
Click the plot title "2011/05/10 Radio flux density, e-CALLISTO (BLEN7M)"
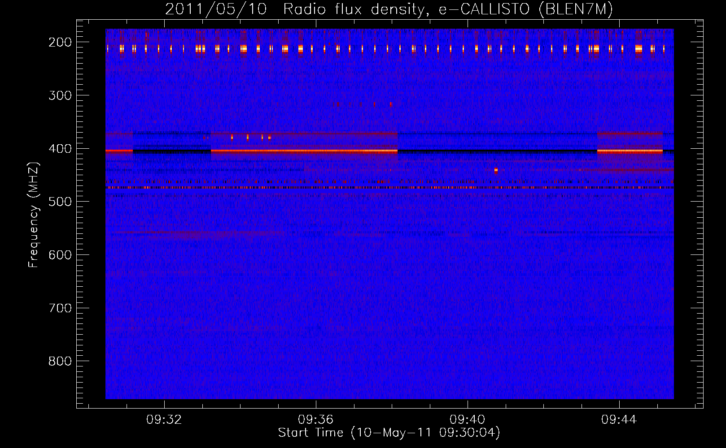coord(389,9)
